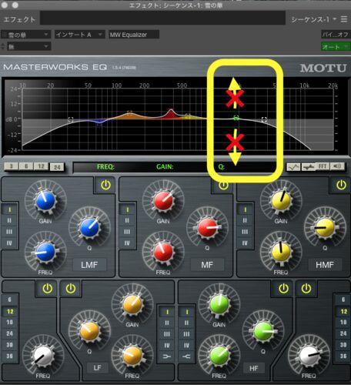Click the HMF band label
Screen dimensions: 351x385
(x=325, y=265)
